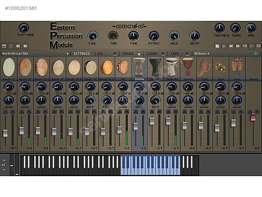Select the Extra channel name label
Viewport: 262px width, 197px height.
point(237,79)
